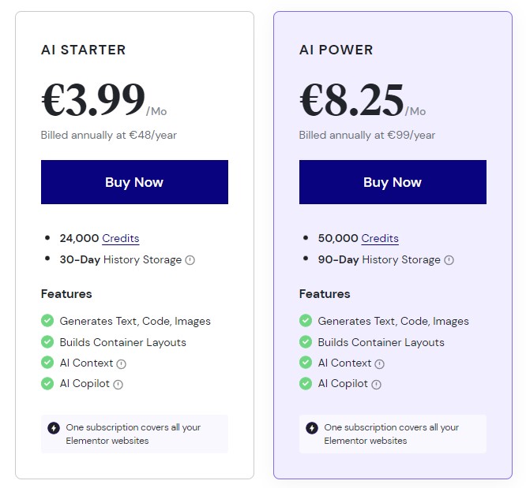
Task: Click the lightning bolt icon in AI Starter card
Action: pos(54,428)
